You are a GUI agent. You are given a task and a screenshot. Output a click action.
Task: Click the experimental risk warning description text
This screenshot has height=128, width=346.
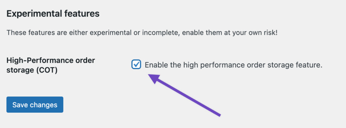142,33
